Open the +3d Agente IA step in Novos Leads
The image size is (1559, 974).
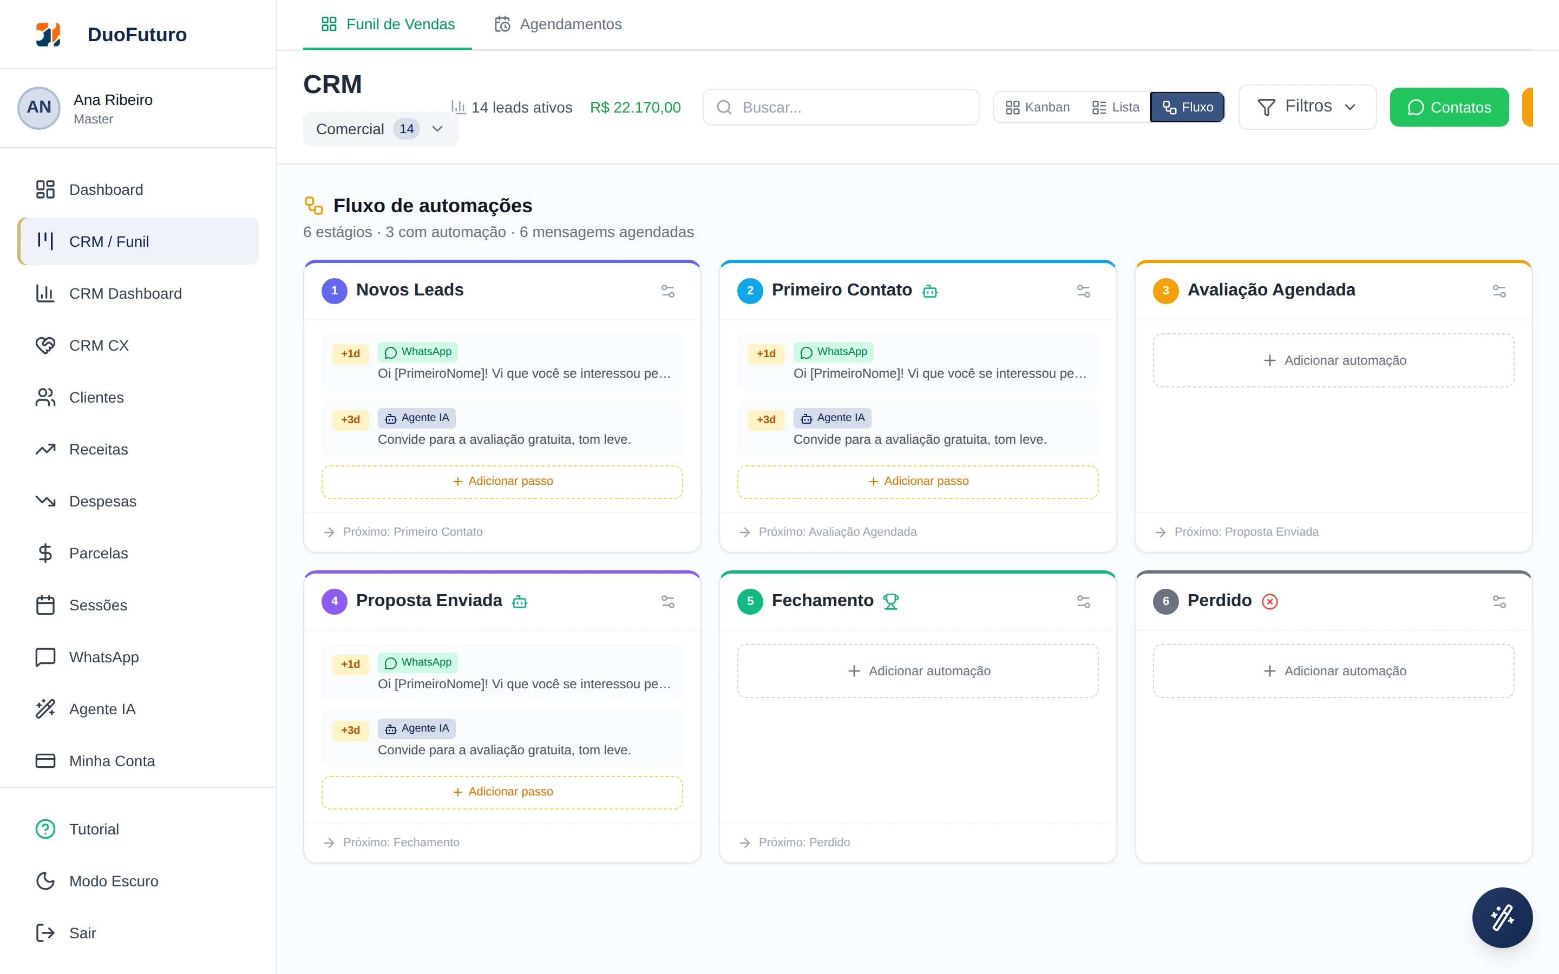(x=502, y=429)
